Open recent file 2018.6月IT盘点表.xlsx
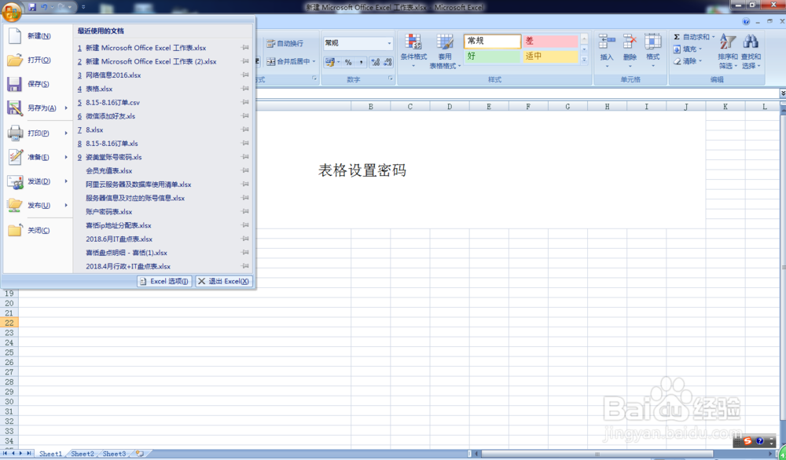 (x=119, y=239)
